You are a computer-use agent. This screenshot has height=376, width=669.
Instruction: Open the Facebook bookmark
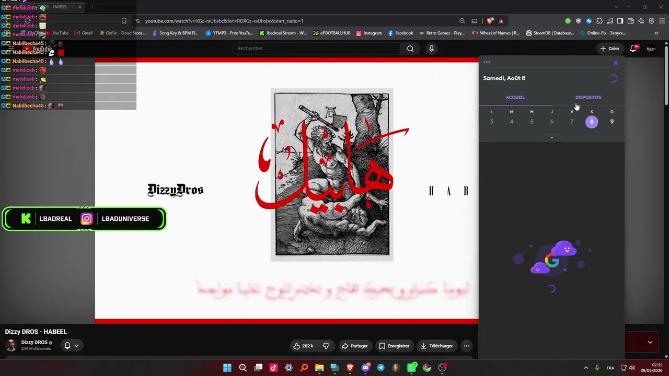click(400, 33)
